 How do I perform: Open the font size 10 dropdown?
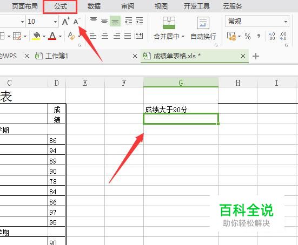point(55,22)
